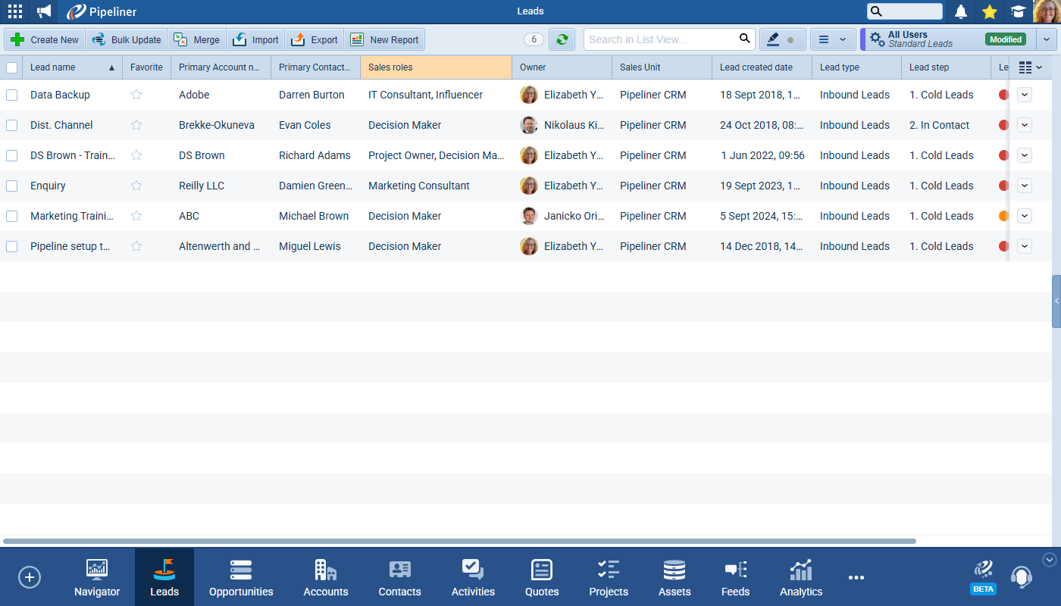
Task: Click the Search in List View field
Action: [x=659, y=39]
